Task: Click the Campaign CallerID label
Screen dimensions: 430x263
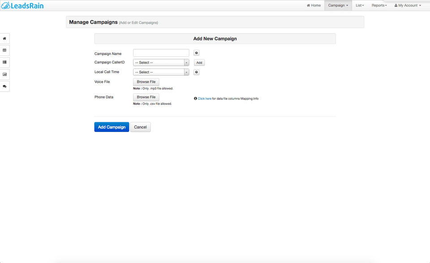Action: [x=109, y=63]
